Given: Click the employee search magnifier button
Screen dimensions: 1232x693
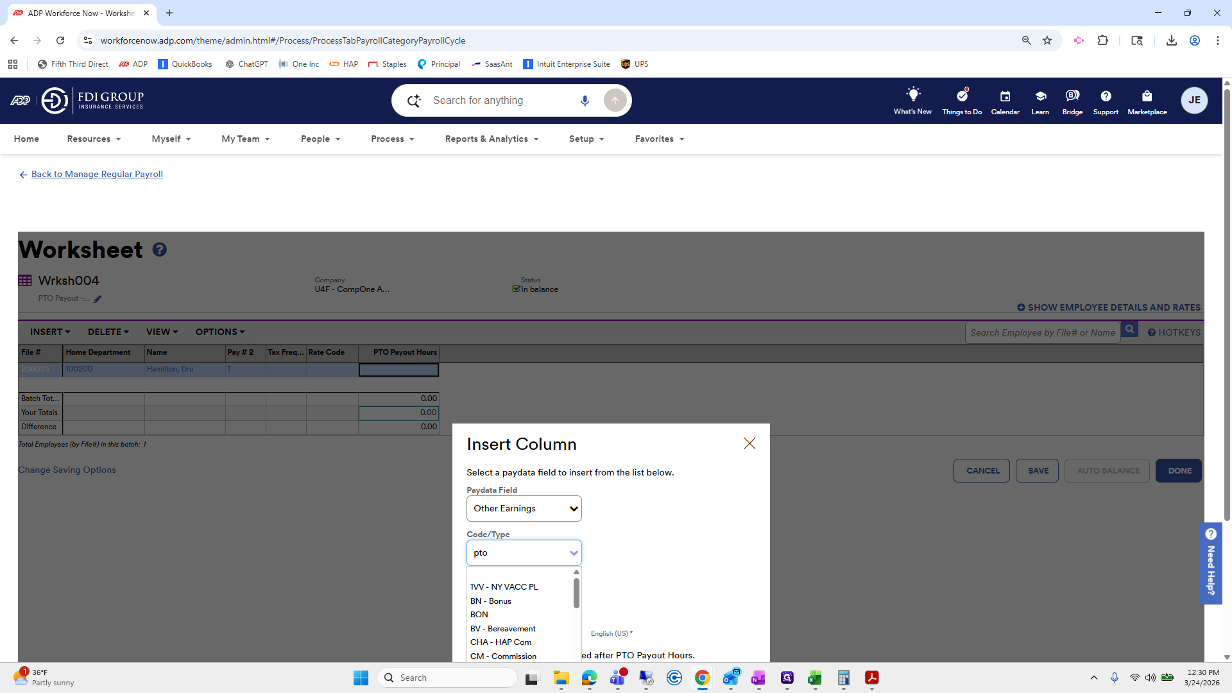Looking at the screenshot, I should 1129,330.
